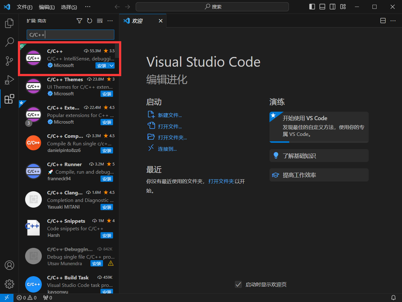402x302 pixels.
Task: Split the editor with the layout icon
Action: [383, 21]
